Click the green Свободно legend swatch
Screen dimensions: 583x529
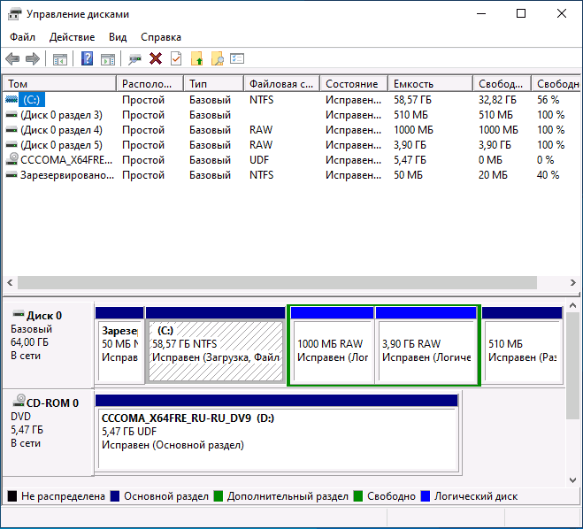tap(358, 496)
